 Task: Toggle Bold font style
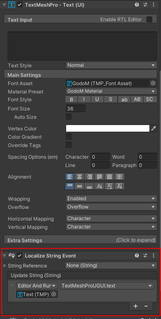72,100
